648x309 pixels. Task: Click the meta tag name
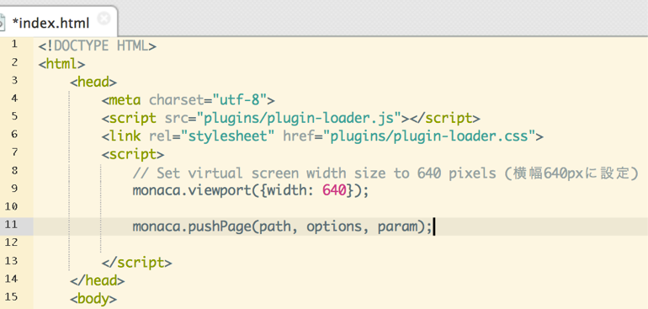coord(125,100)
